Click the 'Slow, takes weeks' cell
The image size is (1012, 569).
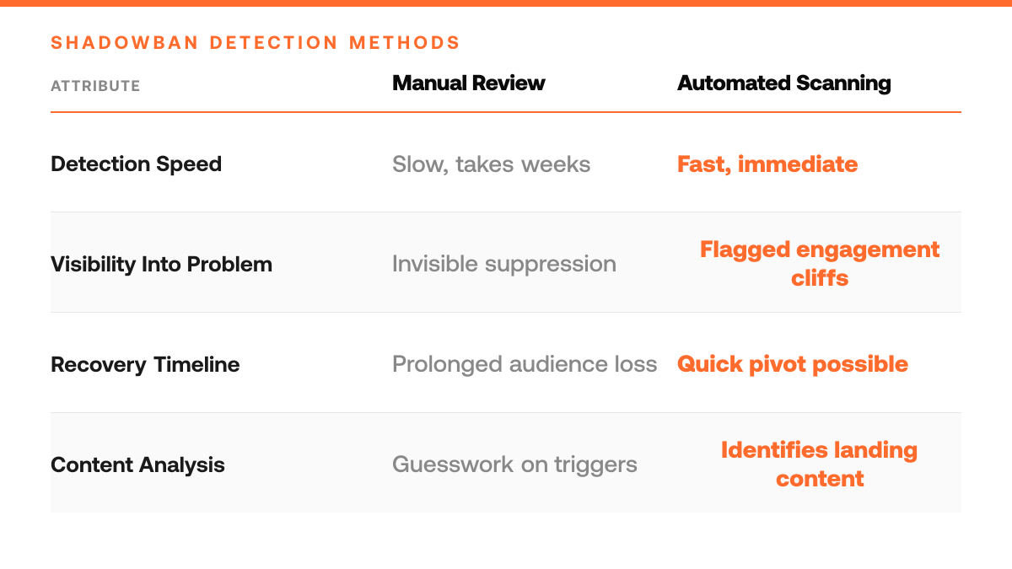point(492,164)
